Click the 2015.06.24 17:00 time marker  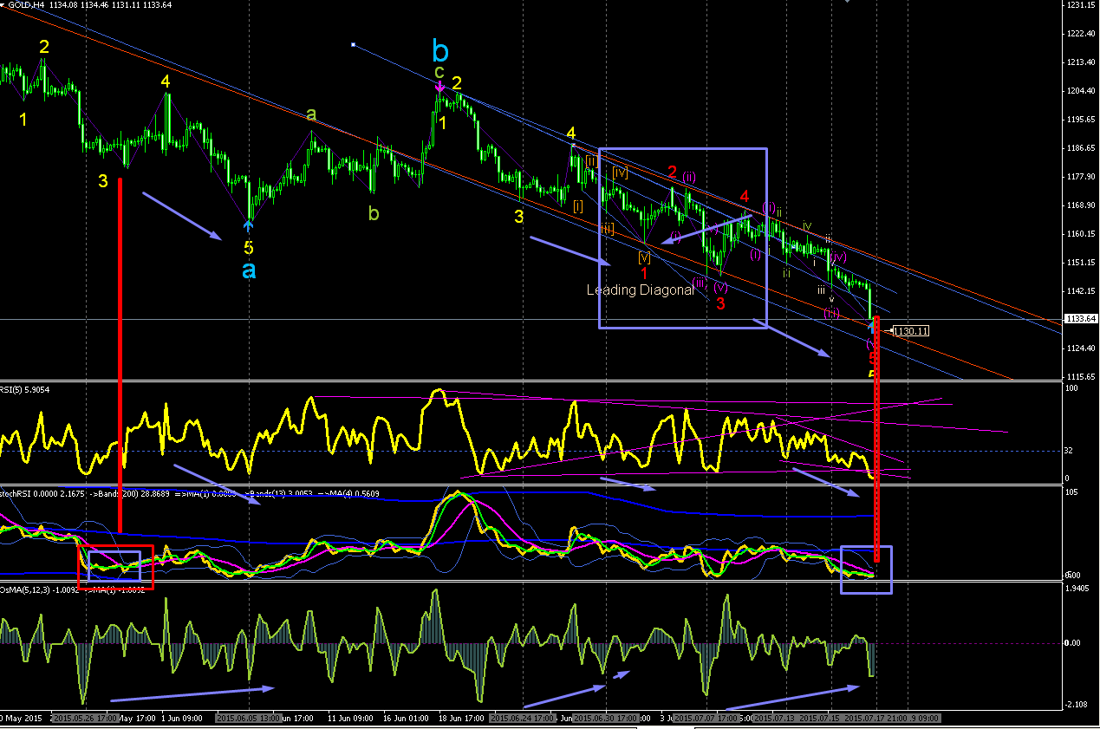click(x=523, y=719)
